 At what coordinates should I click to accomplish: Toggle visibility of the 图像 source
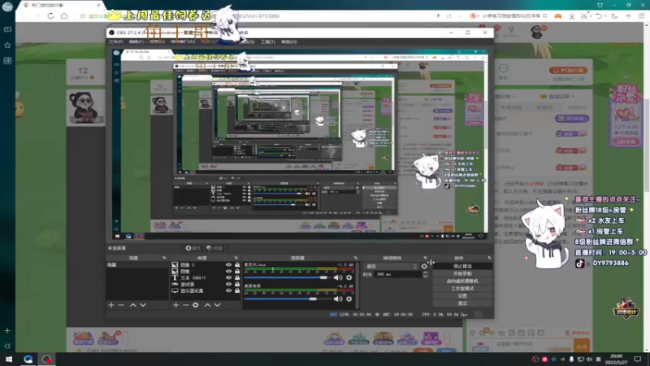pyautogui.click(x=228, y=272)
